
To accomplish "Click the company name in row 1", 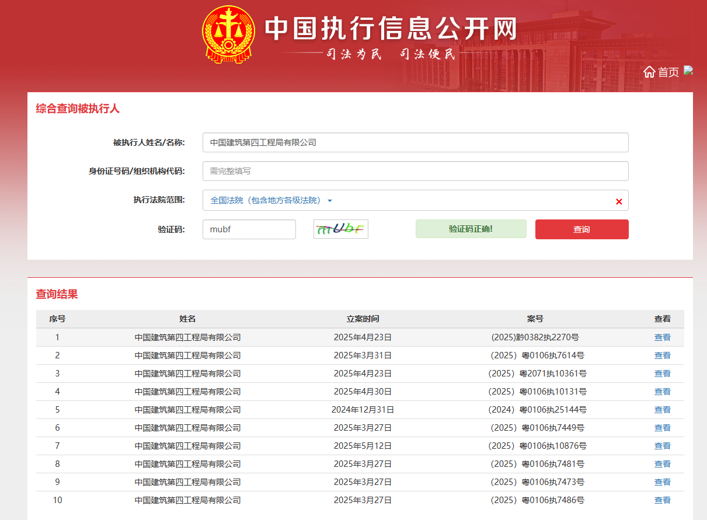I will click(187, 337).
